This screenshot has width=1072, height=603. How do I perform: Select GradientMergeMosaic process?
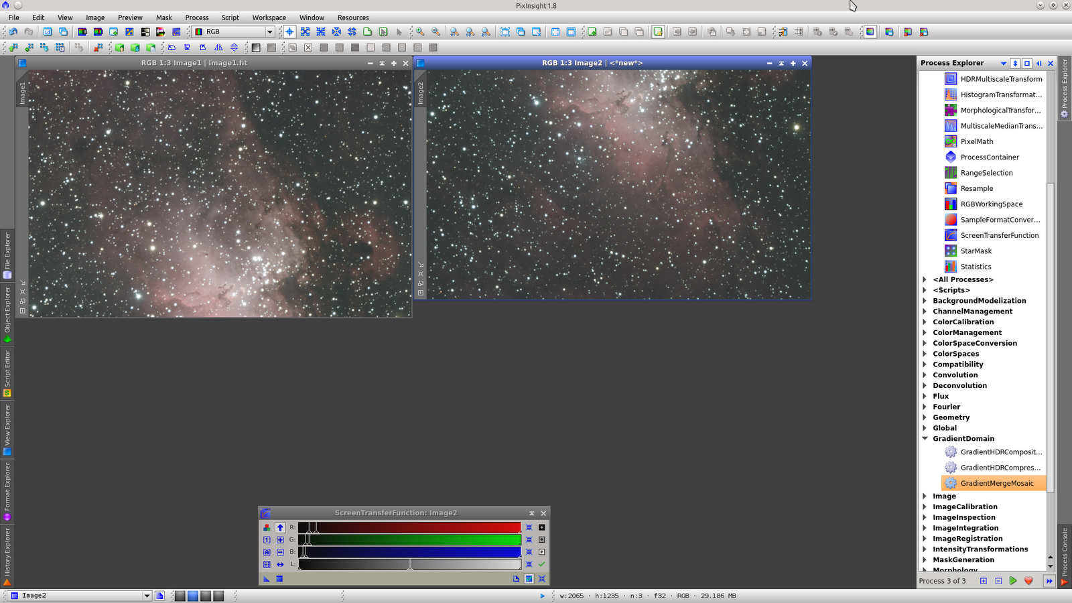(994, 483)
